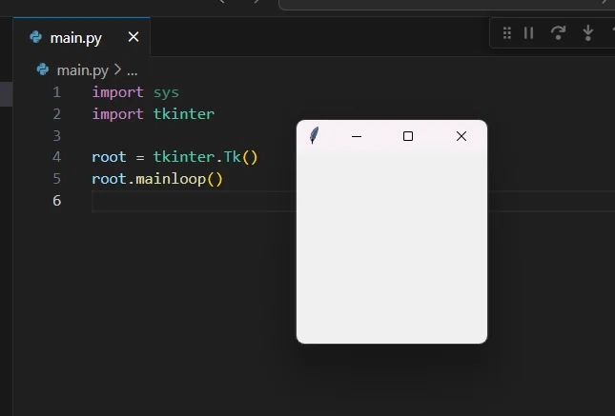615x416 pixels.
Task: Click 'mainloop' method on line 5
Action: coord(171,179)
